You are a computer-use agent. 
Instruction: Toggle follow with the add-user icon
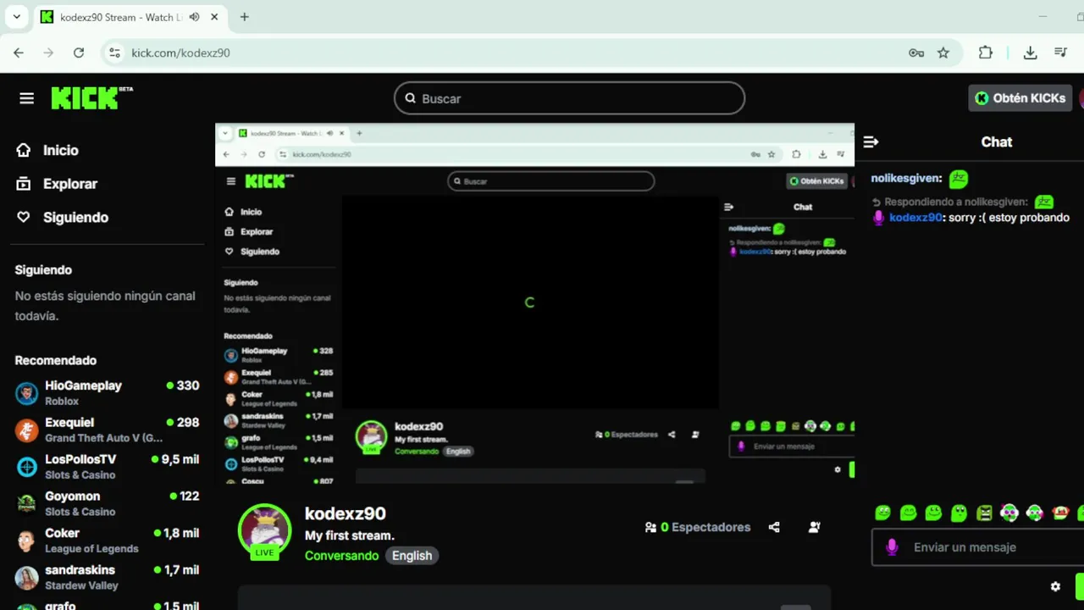pos(814,527)
